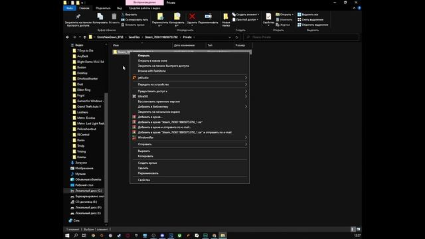The width and height of the screenshot is (425, 239).
Task: Switch to the Поделиться ribbon tab
Action: click(x=103, y=8)
